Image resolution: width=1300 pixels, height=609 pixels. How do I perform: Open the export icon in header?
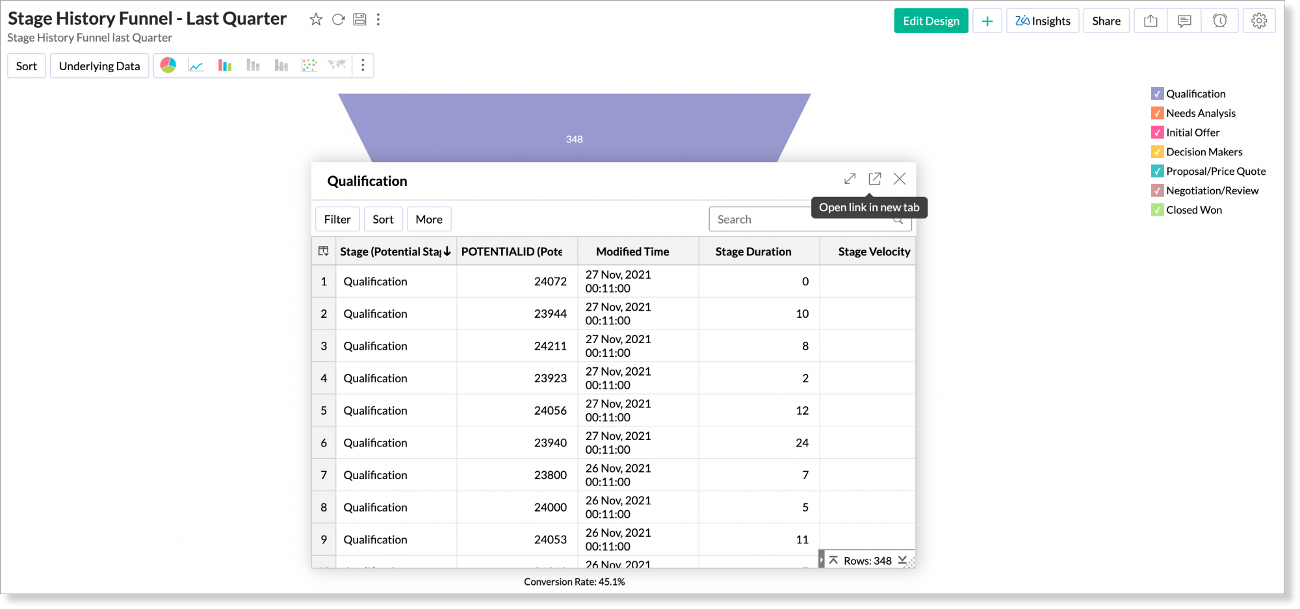[1150, 21]
